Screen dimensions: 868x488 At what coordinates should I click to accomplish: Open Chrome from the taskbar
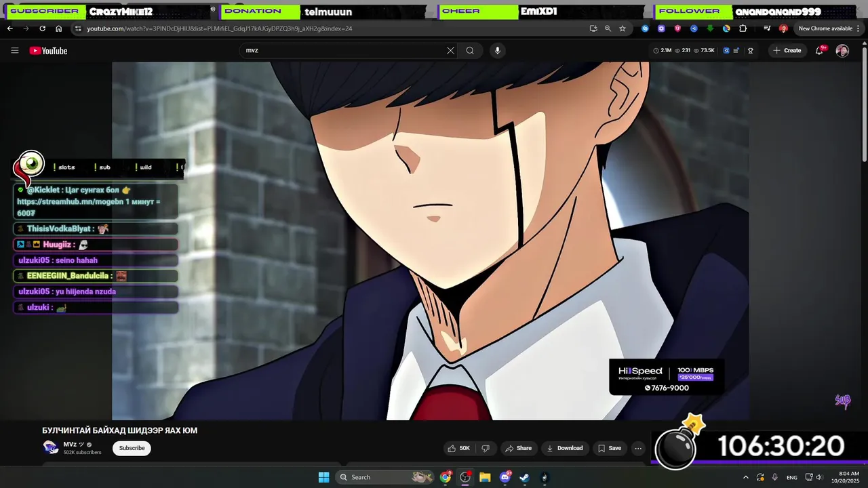446,477
